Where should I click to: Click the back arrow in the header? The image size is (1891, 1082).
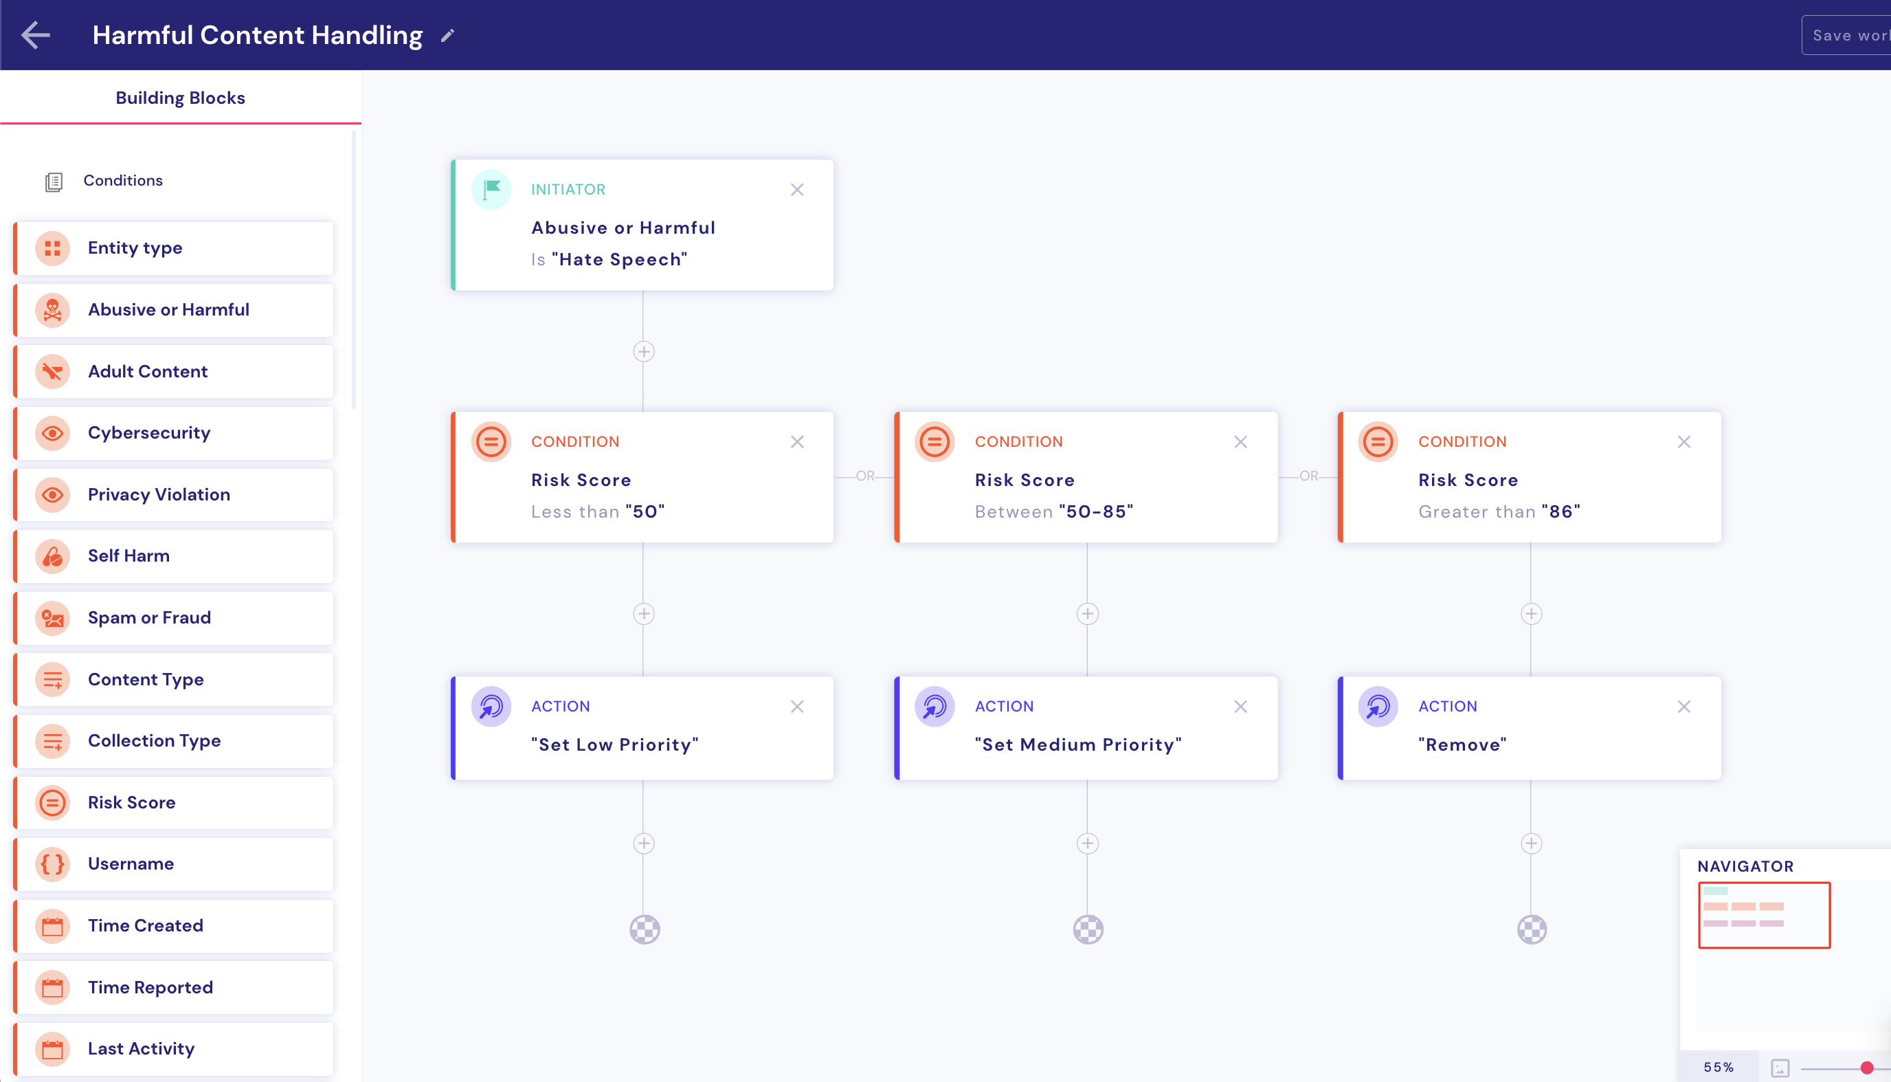tap(35, 35)
